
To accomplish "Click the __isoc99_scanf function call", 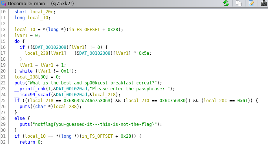I will (33, 95).
